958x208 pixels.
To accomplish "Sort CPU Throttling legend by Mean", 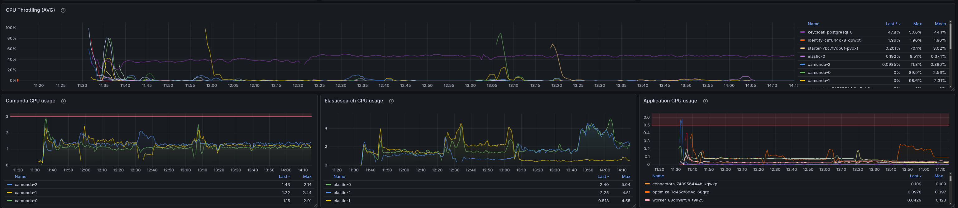I will coord(940,24).
